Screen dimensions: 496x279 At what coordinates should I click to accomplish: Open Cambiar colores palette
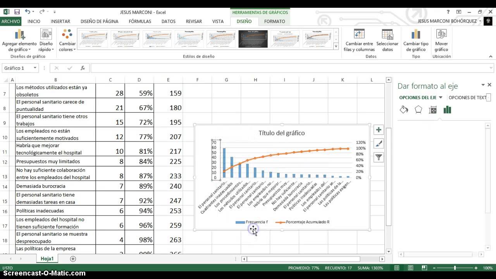pos(67,40)
